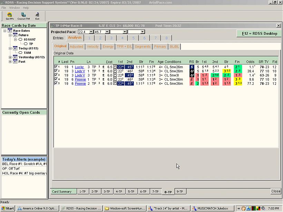The width and height of the screenshot is (283, 212).
Task: Uncheck the row 1 Lucky checkbox
Action: pyautogui.click(x=56, y=67)
